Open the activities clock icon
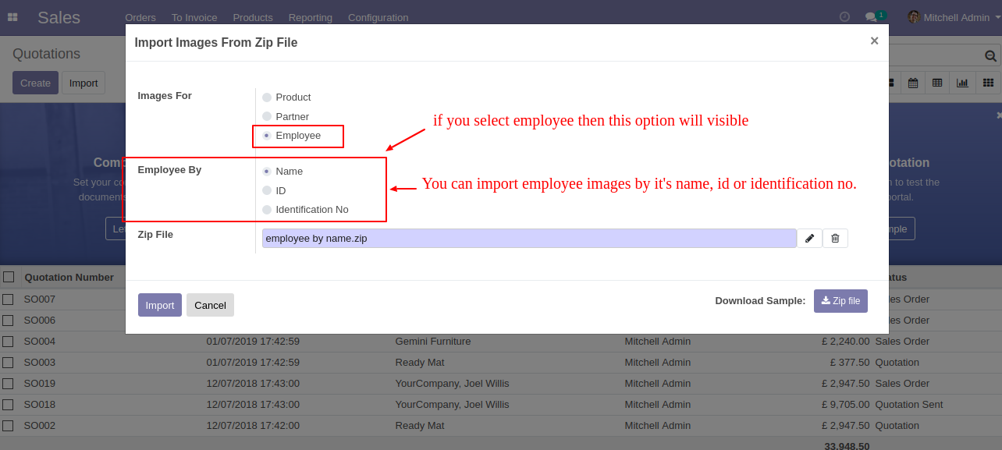This screenshot has height=450, width=1002. 844,16
